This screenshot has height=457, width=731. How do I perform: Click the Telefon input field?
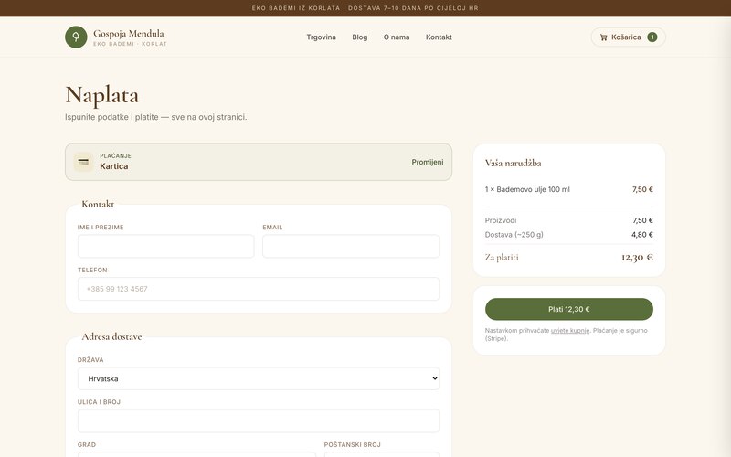(x=259, y=289)
